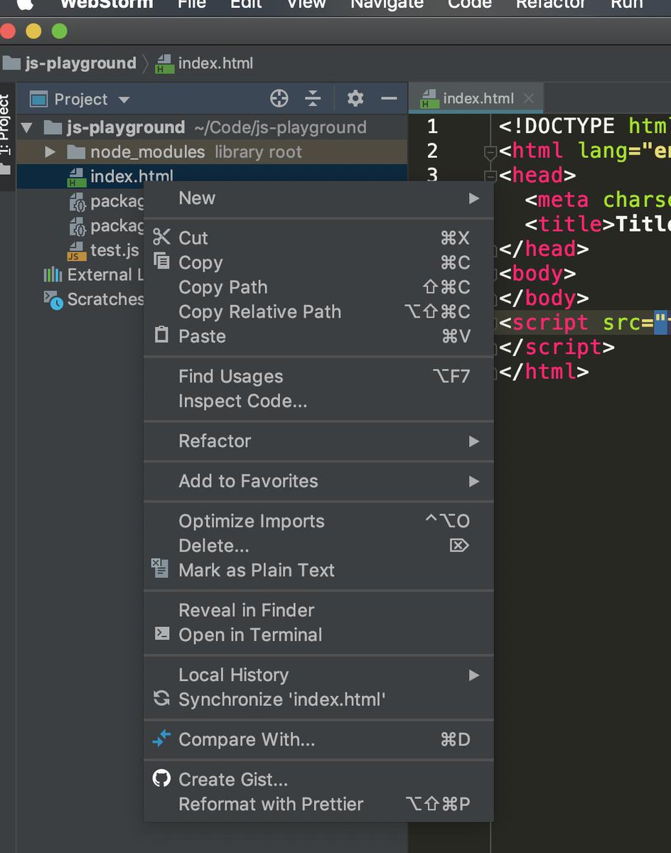
Task: Select Delete... from context menu
Action: coord(318,546)
